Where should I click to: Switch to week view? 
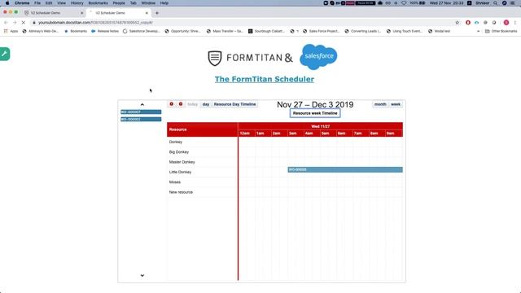click(396, 104)
